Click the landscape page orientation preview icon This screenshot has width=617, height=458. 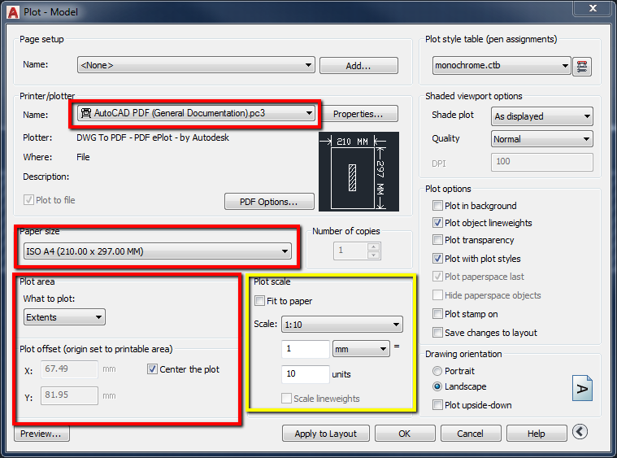582,388
